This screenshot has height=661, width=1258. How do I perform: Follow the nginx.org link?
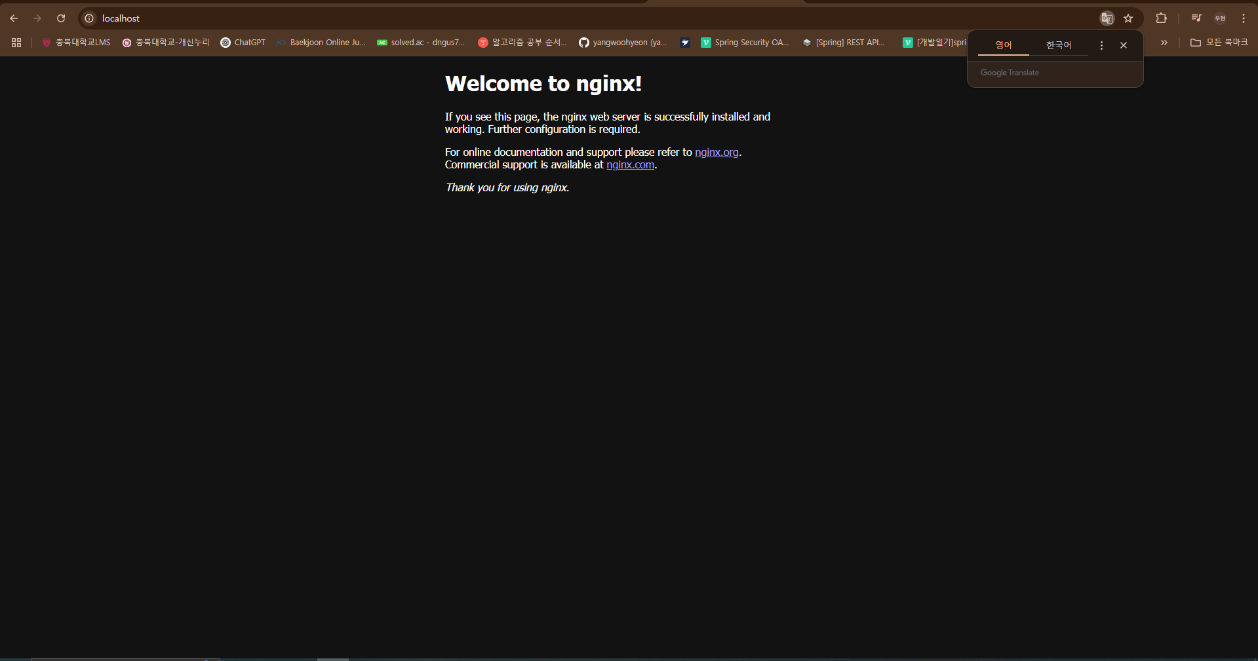coord(717,152)
